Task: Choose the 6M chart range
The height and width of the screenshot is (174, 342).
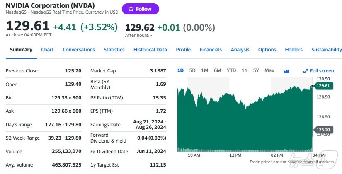Action: pyautogui.click(x=217, y=70)
